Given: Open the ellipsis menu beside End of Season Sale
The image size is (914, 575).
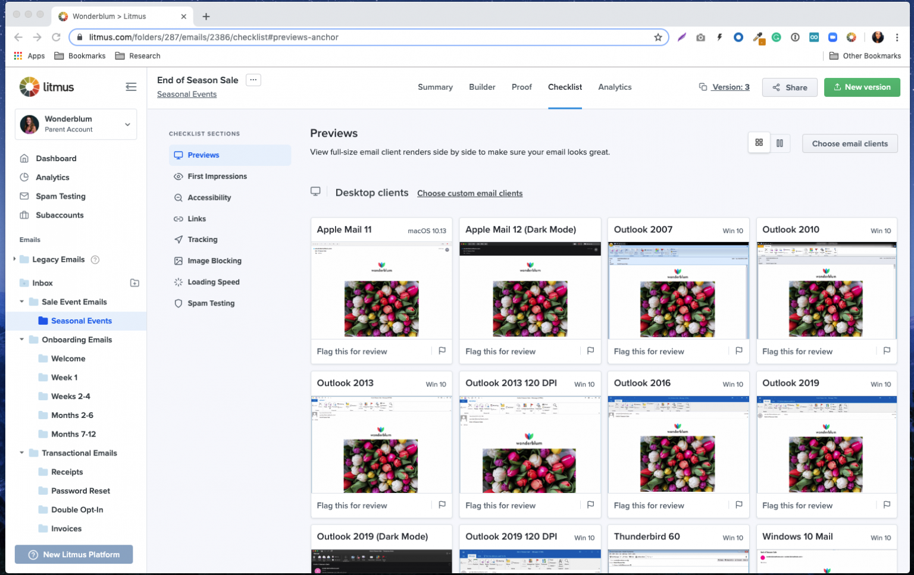Looking at the screenshot, I should (x=253, y=79).
